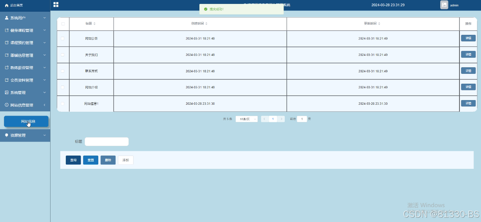Viewport: 481px width, 222px height.
Task: Click the image icon beside 系统管理
Action: (x=7, y=93)
